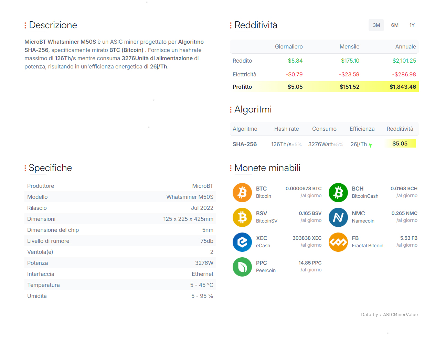
Task: Click the Bitcoin BTC coin icon
Action: (242, 193)
